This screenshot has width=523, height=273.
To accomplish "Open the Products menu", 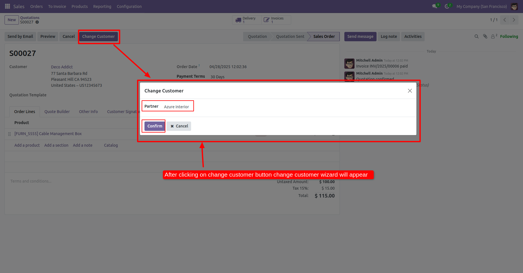I will (x=79, y=6).
